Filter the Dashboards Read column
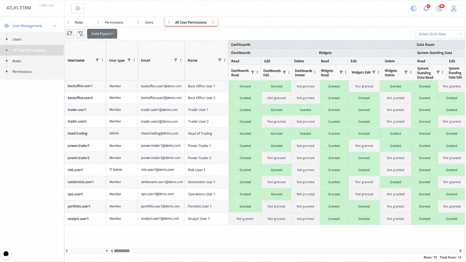The image size is (466, 262). [253, 72]
